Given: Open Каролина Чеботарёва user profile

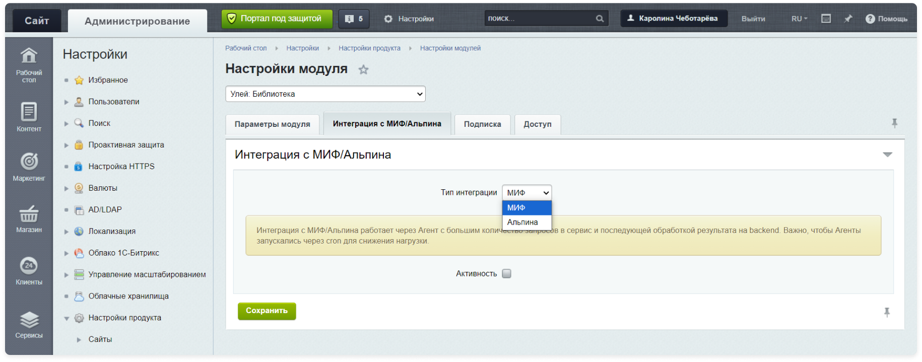Looking at the screenshot, I should [674, 19].
